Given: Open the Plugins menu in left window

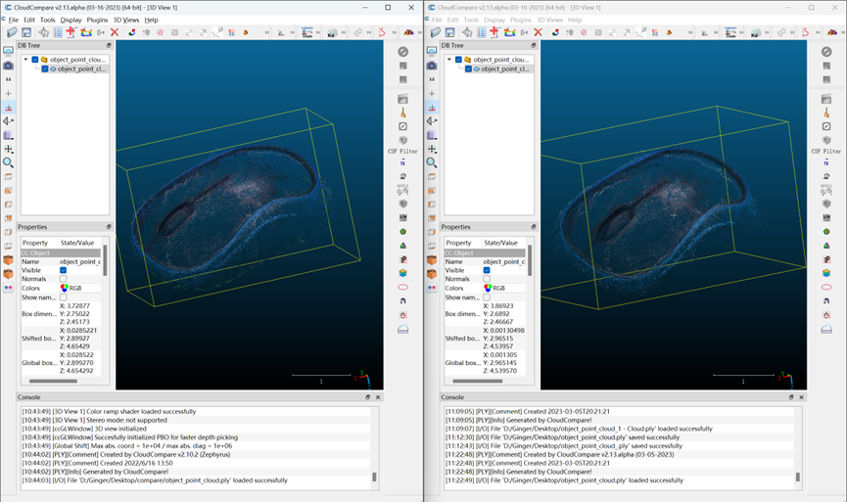Looking at the screenshot, I should [x=97, y=20].
